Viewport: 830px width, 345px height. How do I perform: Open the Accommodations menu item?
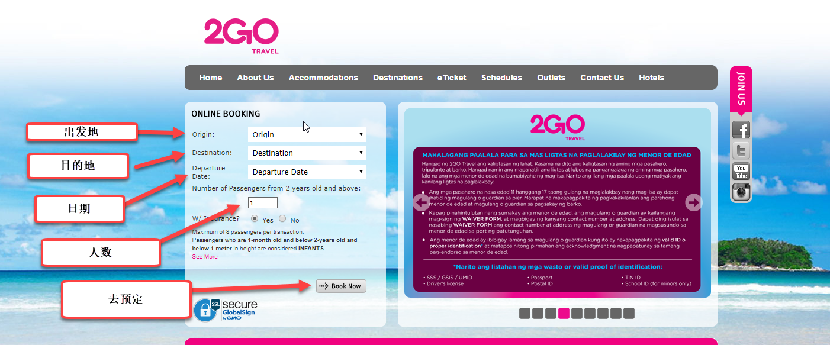[x=323, y=78]
